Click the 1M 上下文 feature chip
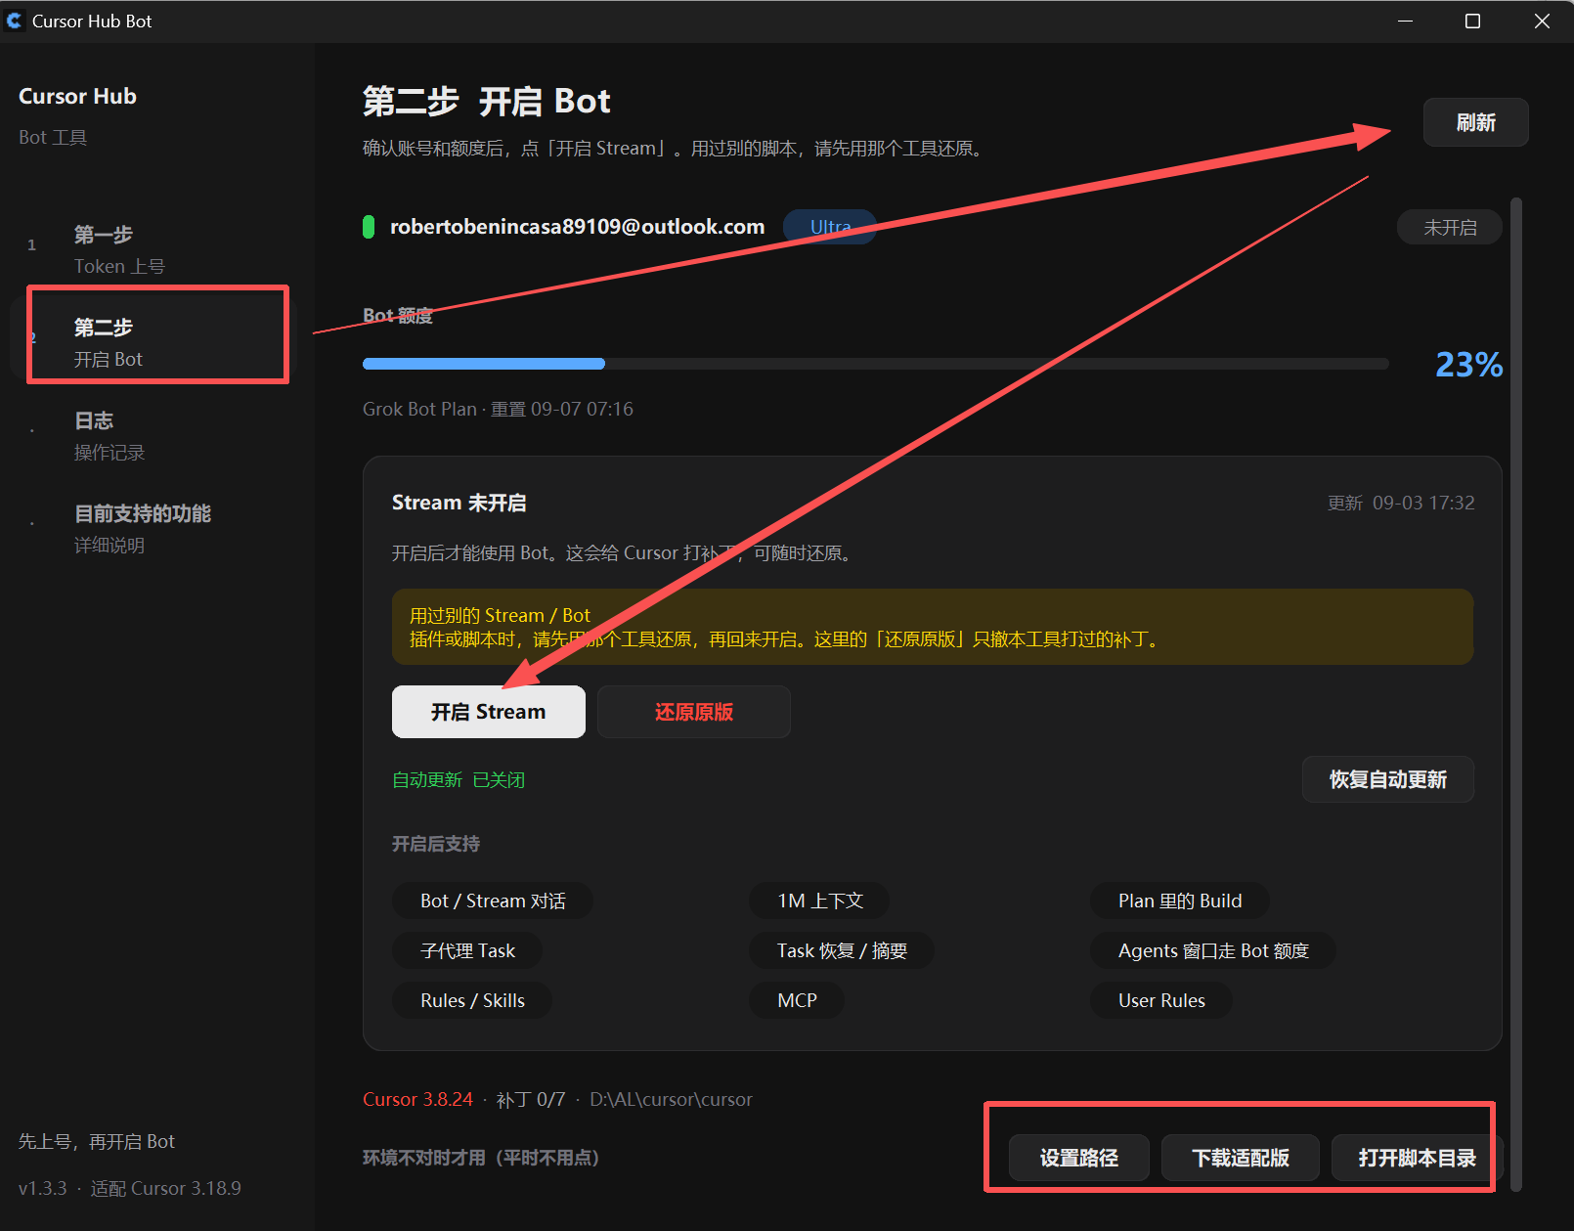This screenshot has height=1231, width=1574. [x=820, y=901]
